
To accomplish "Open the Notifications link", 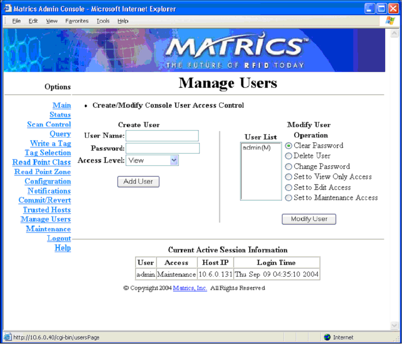I will (x=49, y=191).
